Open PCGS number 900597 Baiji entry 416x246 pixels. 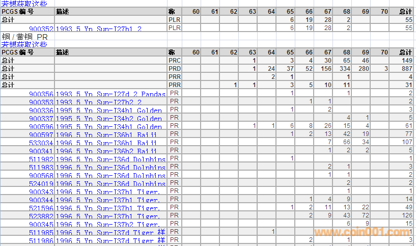point(41,134)
